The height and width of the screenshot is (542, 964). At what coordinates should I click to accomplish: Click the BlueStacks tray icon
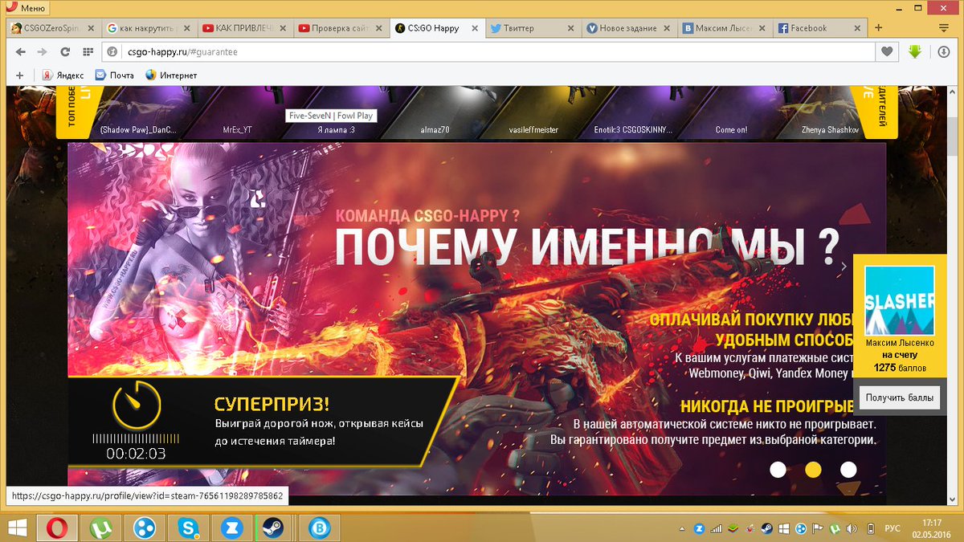[731, 529]
